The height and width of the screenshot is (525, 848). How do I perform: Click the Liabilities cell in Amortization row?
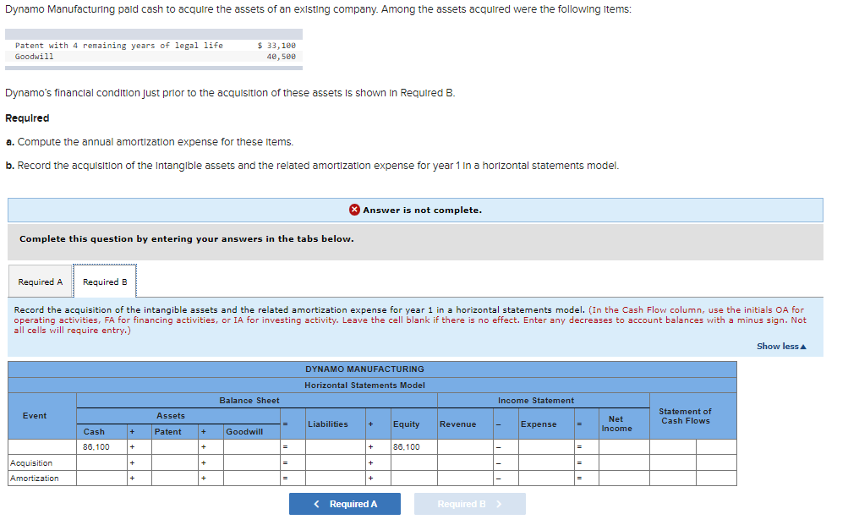(x=336, y=478)
